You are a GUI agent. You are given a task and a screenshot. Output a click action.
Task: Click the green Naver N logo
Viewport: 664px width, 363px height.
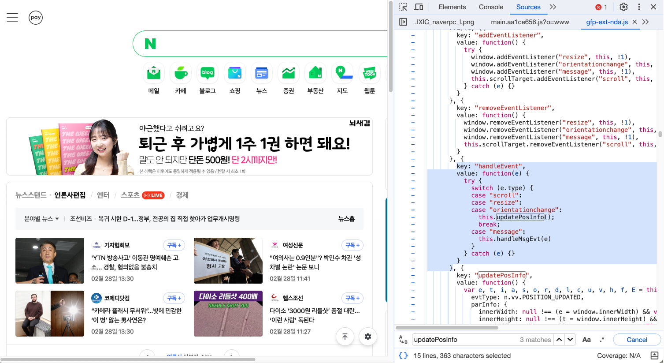tap(150, 44)
